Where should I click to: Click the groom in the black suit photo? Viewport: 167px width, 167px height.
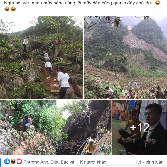click(151, 131)
